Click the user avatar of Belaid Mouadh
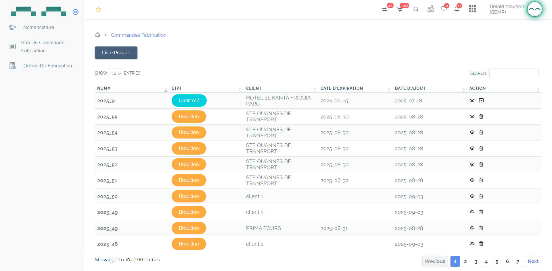 [x=535, y=9]
